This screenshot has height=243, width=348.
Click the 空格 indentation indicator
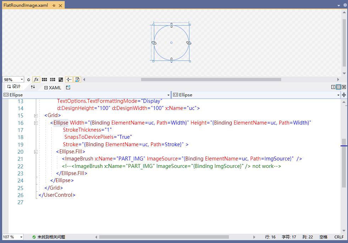323,237
